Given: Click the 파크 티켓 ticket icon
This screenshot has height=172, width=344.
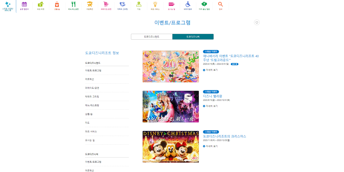Looking at the screenshot, I should click(x=41, y=5).
